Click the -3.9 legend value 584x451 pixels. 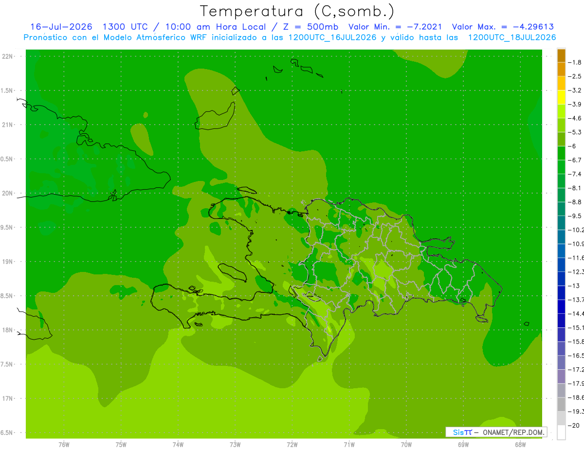[575, 104]
